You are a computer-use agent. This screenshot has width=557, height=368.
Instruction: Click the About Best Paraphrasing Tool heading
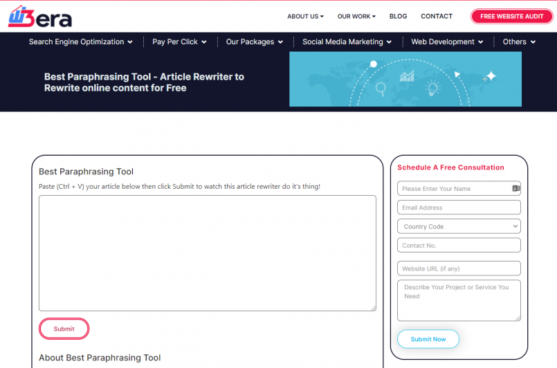click(x=100, y=358)
